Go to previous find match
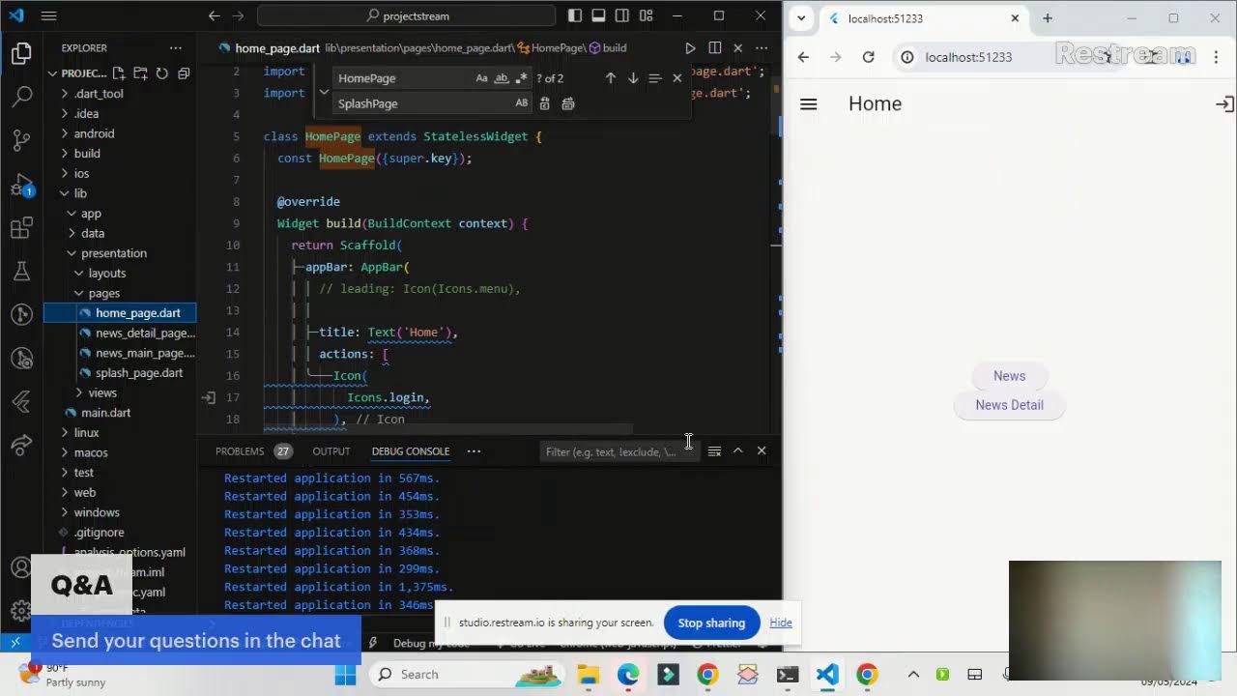 (610, 78)
